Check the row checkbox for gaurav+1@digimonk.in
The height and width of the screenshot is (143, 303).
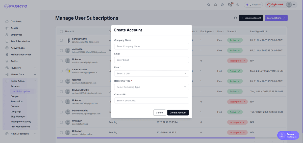(x=61, y=132)
